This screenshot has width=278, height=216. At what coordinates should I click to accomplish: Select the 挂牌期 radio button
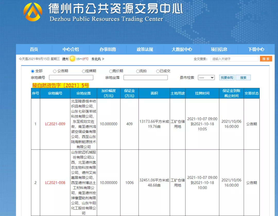83,71
